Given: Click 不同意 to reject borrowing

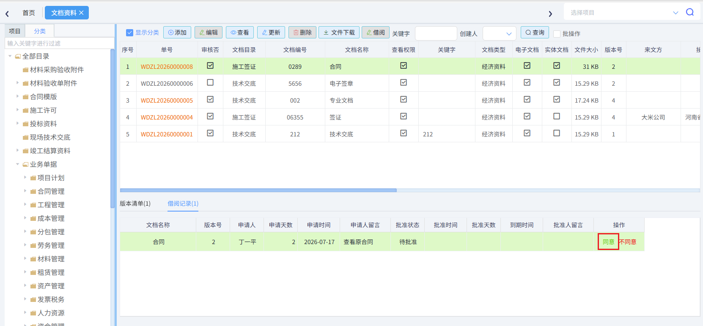Looking at the screenshot, I should [x=628, y=242].
